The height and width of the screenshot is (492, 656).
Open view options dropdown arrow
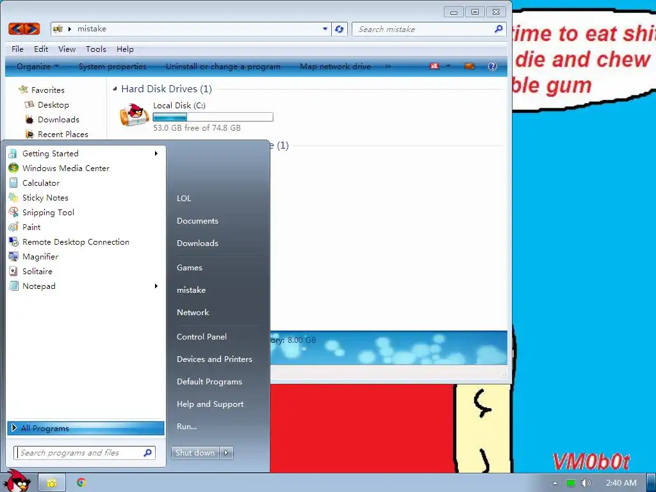[x=448, y=66]
